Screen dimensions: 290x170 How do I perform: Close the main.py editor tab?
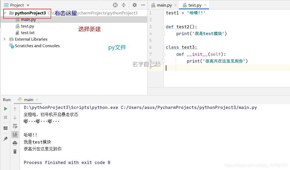(176, 5)
